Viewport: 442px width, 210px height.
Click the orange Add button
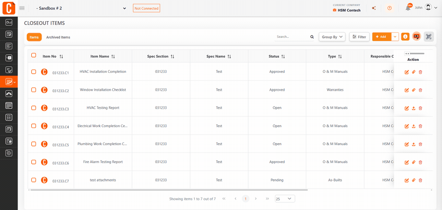click(382, 36)
